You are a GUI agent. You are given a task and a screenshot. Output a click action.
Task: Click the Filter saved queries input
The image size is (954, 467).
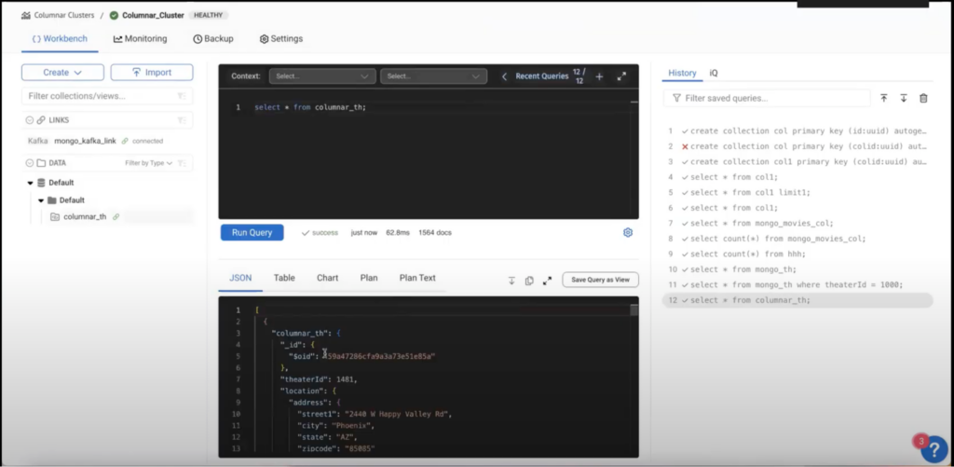(x=767, y=98)
